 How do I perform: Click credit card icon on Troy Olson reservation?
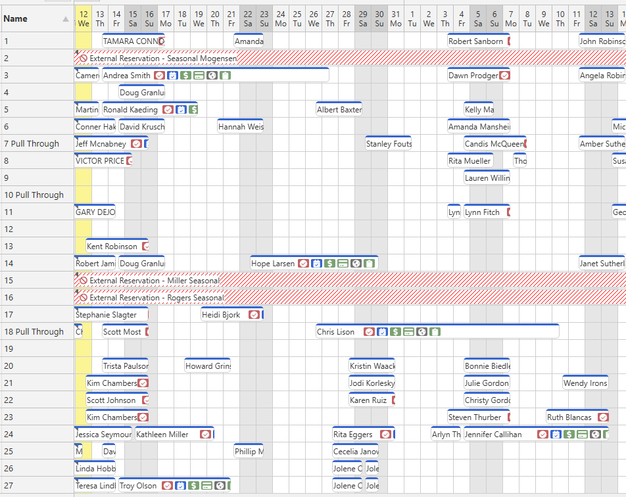[206, 486]
